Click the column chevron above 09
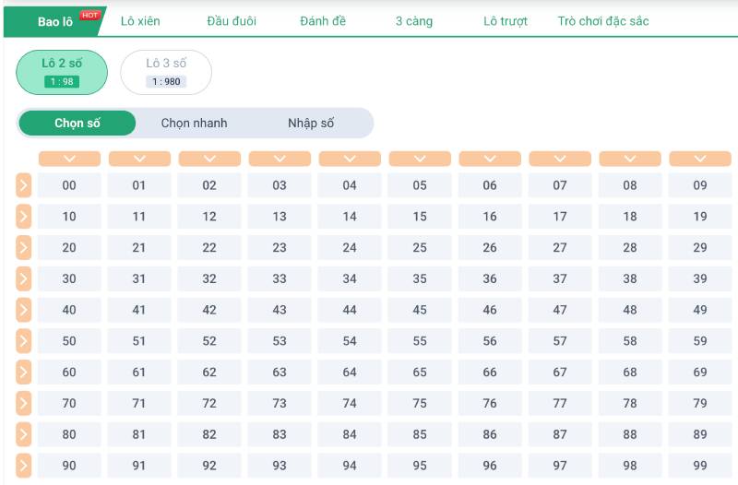This screenshot has height=485, width=738. pos(700,159)
